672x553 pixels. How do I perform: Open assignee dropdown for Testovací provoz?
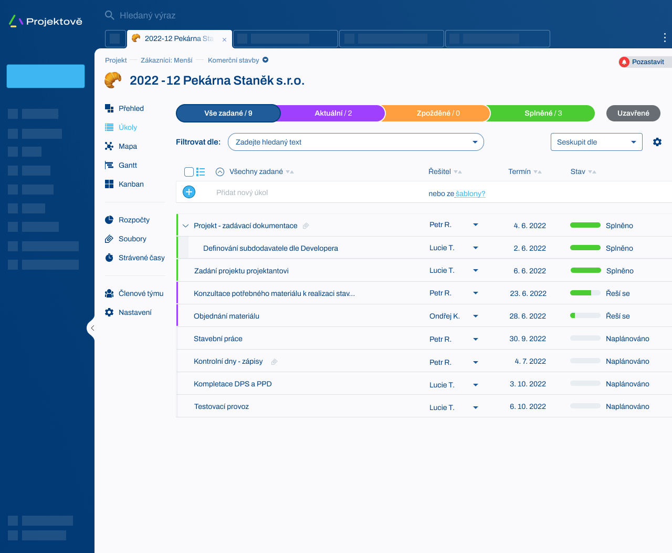476,407
